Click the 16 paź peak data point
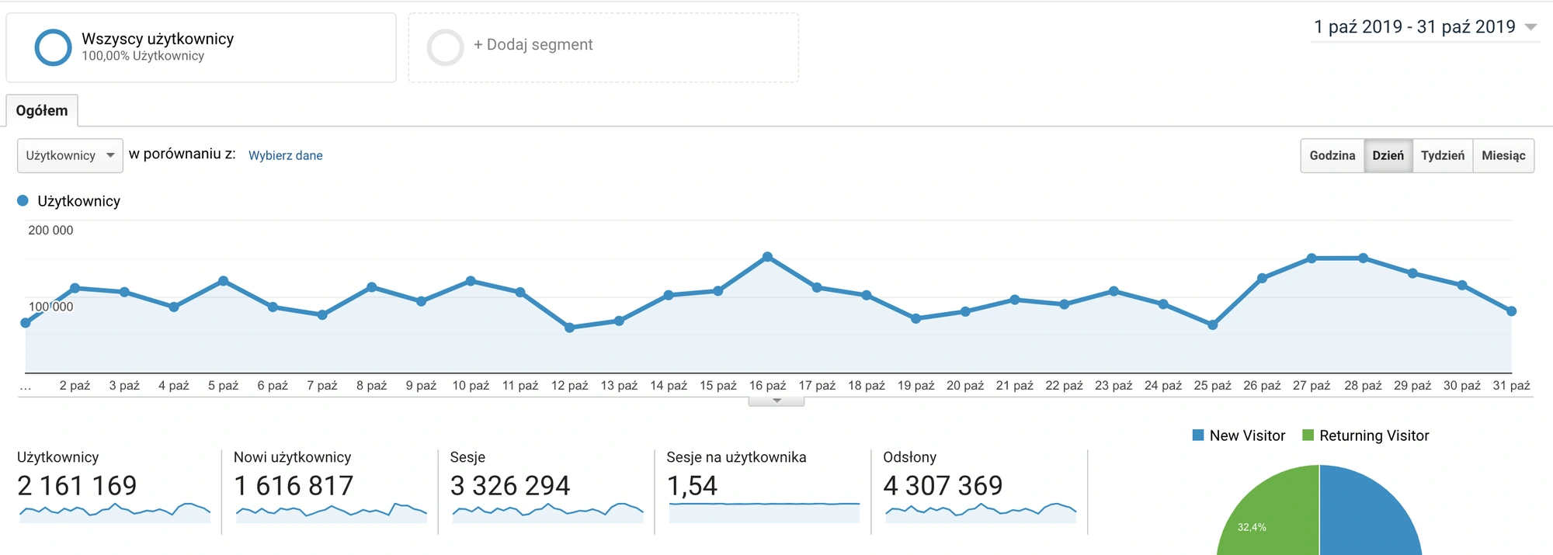Image resolution: width=1553 pixels, height=555 pixels. point(767,257)
